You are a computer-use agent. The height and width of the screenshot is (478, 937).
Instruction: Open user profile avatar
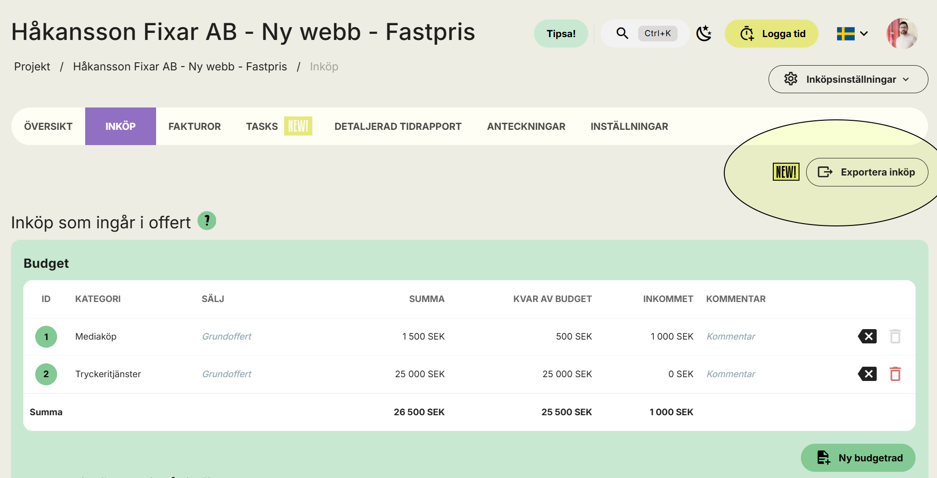point(902,33)
